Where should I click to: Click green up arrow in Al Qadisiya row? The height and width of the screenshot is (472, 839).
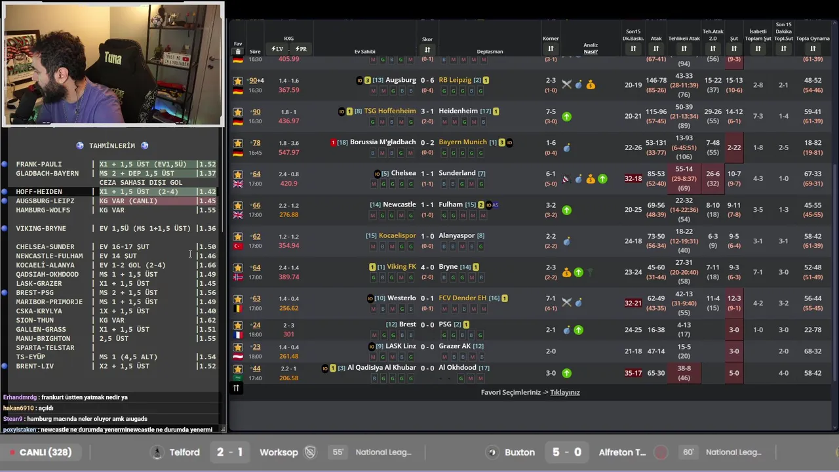pyautogui.click(x=567, y=373)
